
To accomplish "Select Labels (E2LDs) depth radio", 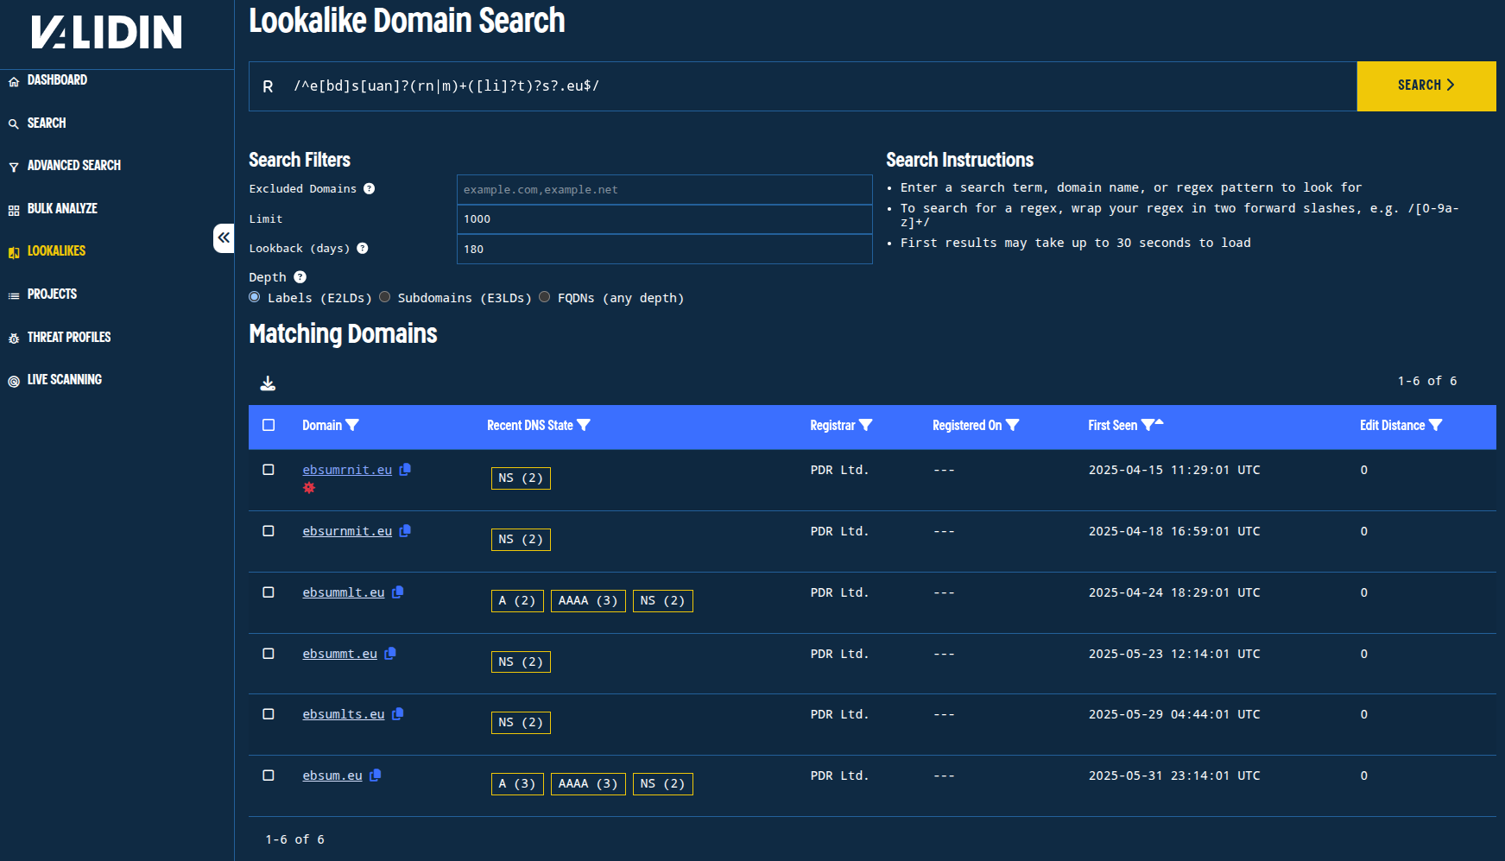I will click(255, 297).
